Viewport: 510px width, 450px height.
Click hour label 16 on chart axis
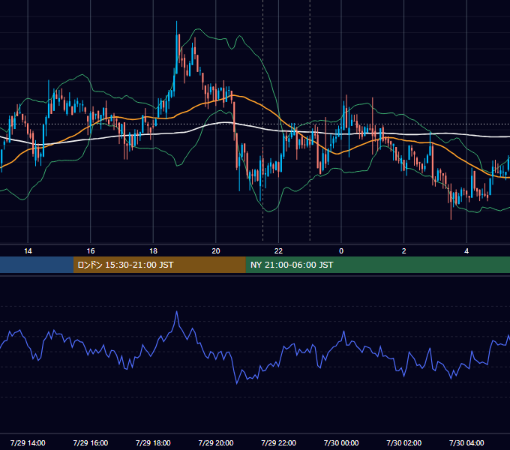click(91, 251)
